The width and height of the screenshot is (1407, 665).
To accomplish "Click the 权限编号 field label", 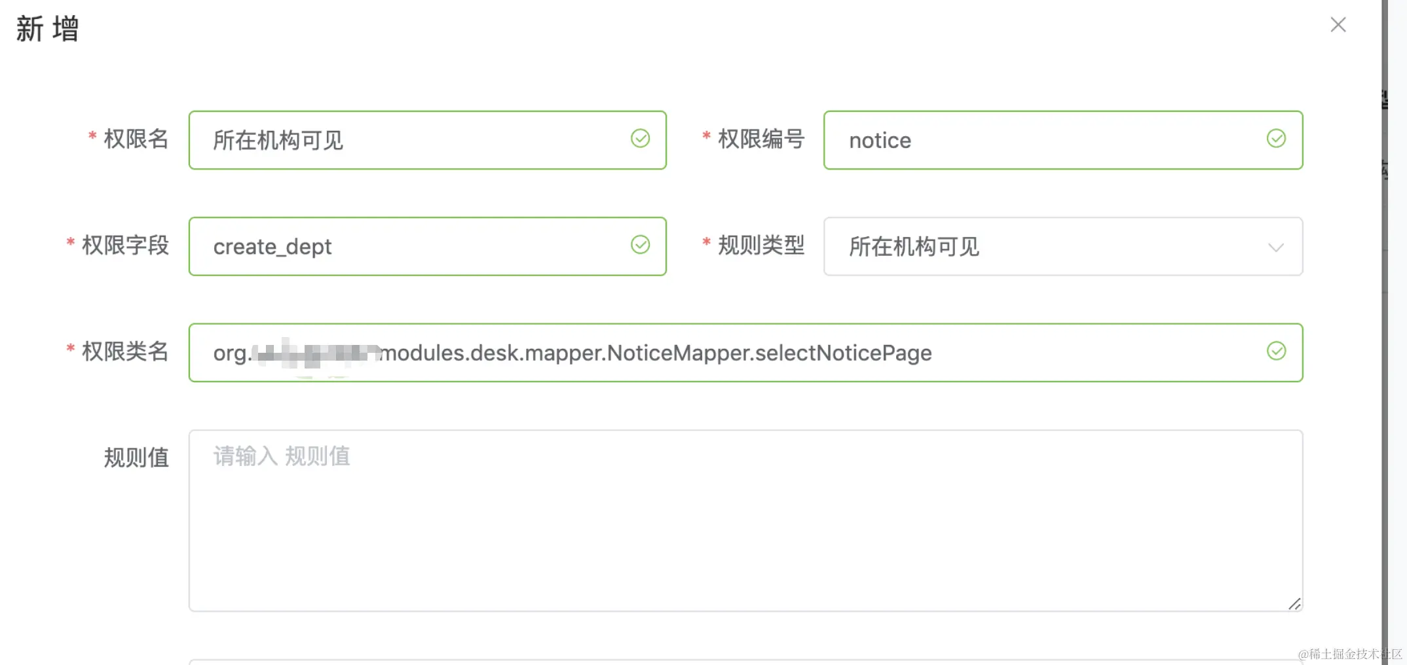I will click(x=760, y=139).
